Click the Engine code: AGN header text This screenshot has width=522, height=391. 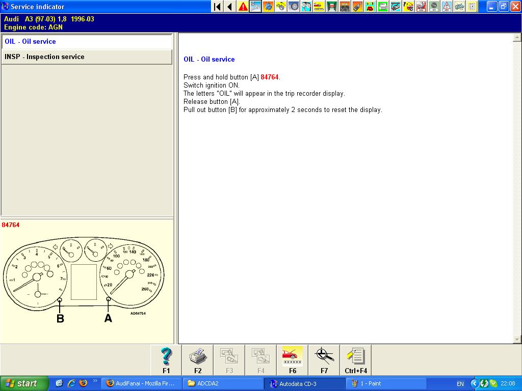coord(33,27)
